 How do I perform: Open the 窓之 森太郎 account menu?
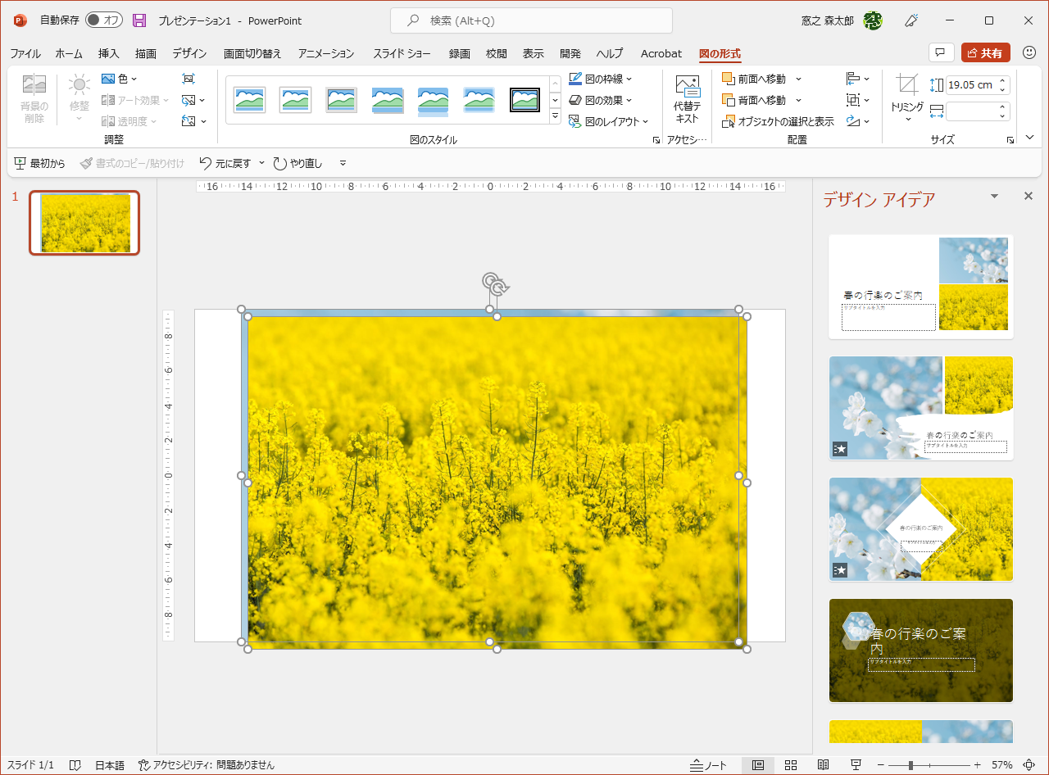(842, 20)
